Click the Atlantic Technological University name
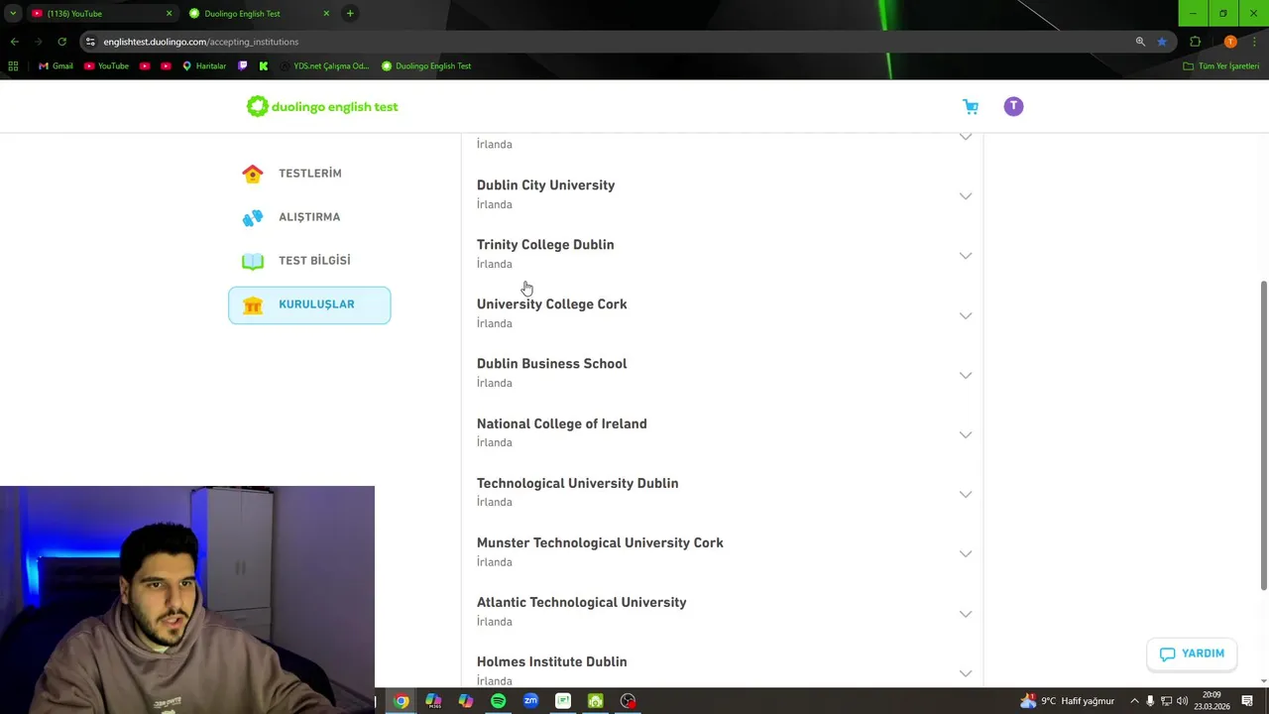The width and height of the screenshot is (1269, 714). pos(581,602)
